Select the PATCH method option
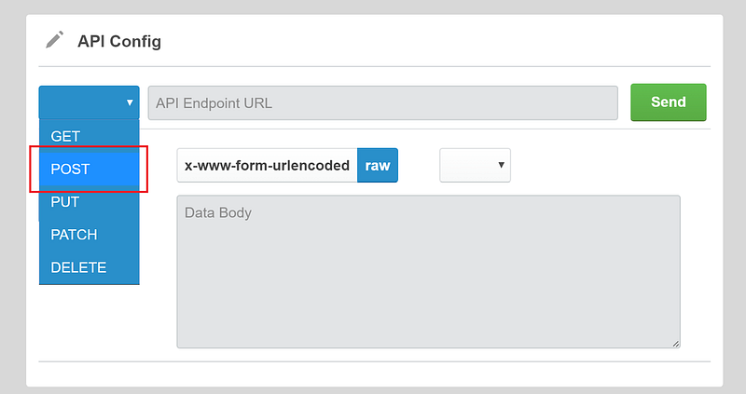Viewport: 746px width, 394px height. [74, 235]
